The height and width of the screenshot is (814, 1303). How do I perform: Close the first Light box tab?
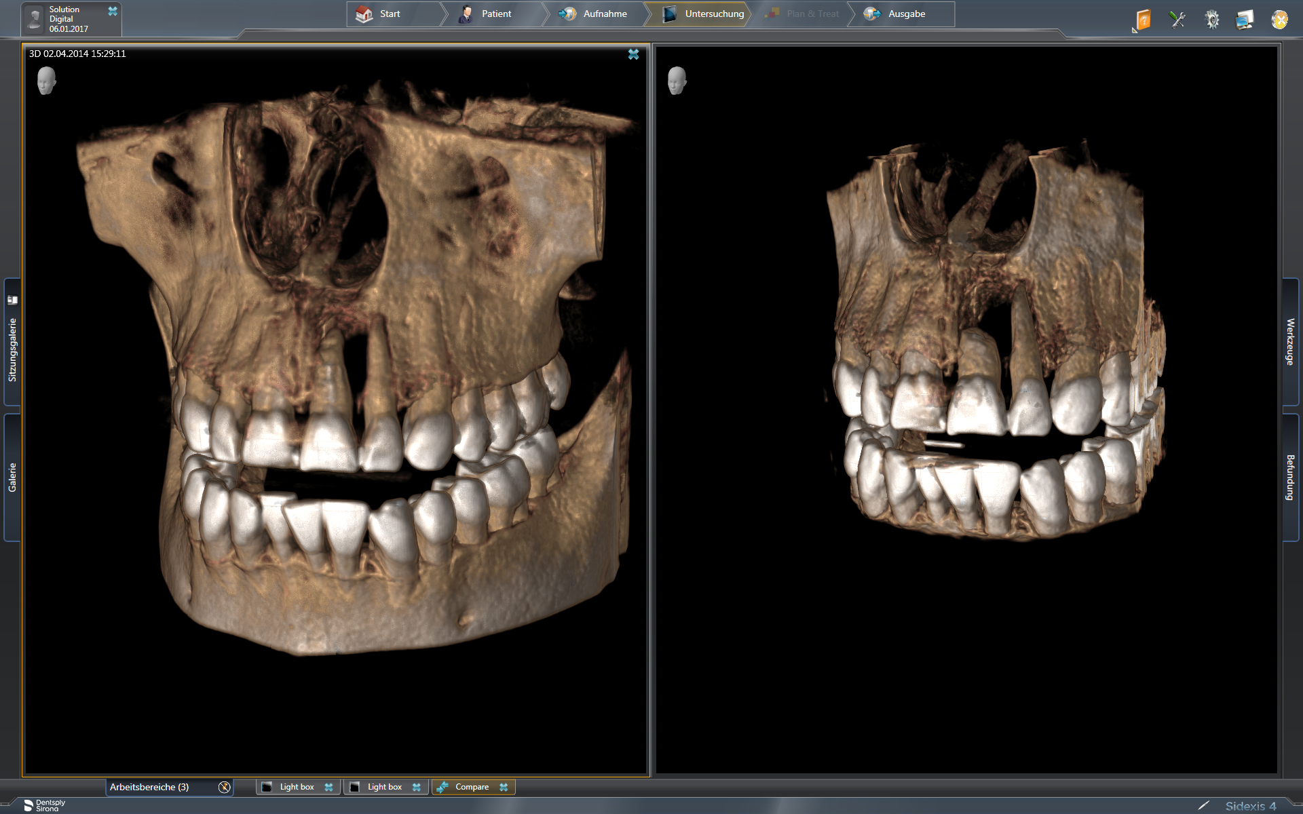tap(328, 787)
